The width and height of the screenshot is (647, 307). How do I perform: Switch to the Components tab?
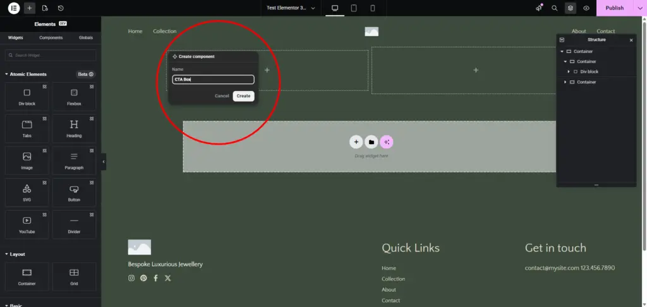[x=51, y=37]
